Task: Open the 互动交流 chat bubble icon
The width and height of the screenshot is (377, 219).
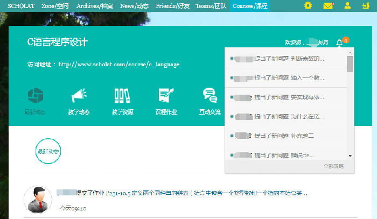Action: click(x=210, y=96)
